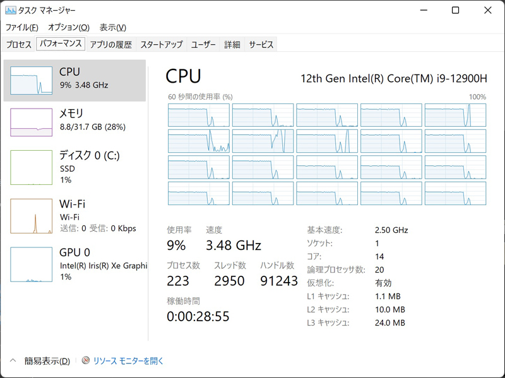505x378 pixels.
Task: Click the last core graph in the grid
Action: pyautogui.click(x=454, y=193)
